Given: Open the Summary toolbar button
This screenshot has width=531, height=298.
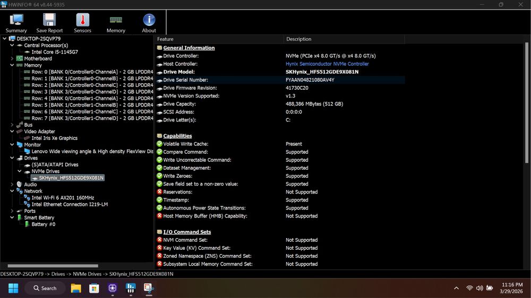Looking at the screenshot, I should (x=16, y=23).
